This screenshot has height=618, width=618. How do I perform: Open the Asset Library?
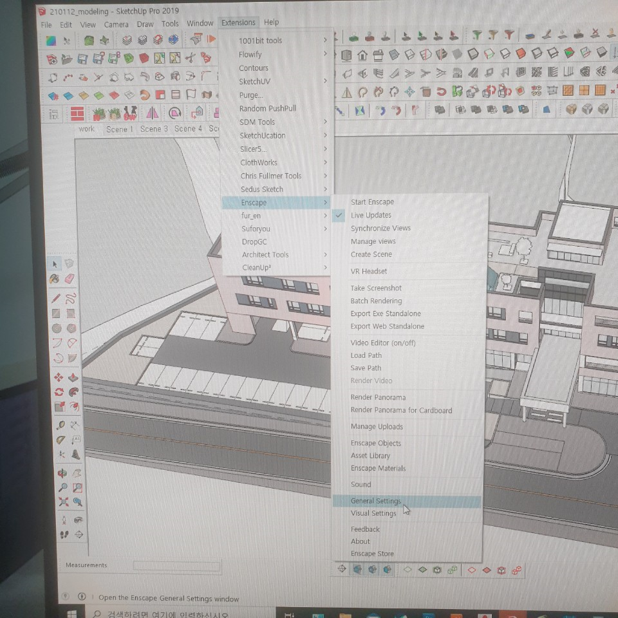click(x=370, y=456)
